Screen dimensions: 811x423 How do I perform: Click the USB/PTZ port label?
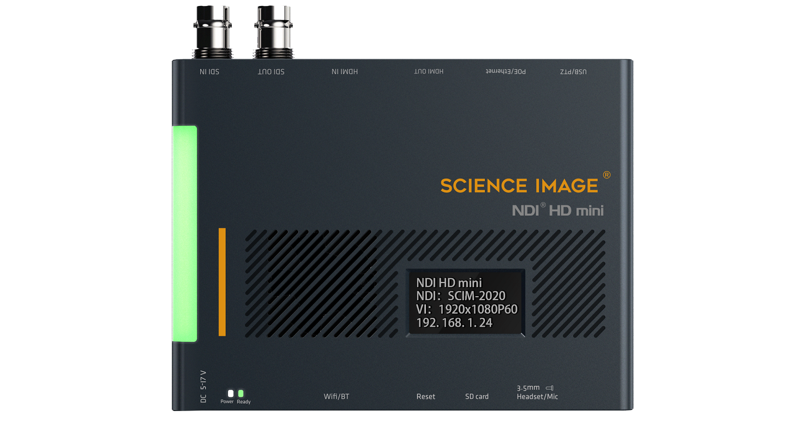coord(573,72)
